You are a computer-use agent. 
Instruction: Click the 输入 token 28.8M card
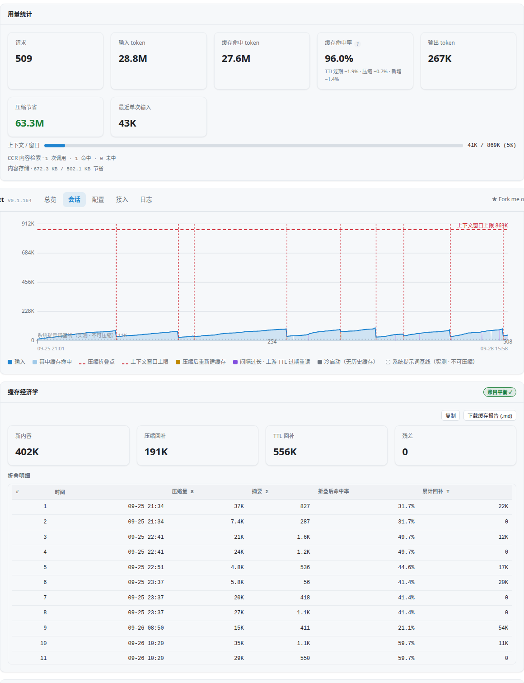pyautogui.click(x=159, y=61)
